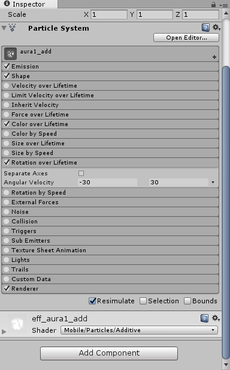The height and width of the screenshot is (370, 230).
Task: Disable the Shape module checkmark
Action: pyautogui.click(x=7, y=76)
